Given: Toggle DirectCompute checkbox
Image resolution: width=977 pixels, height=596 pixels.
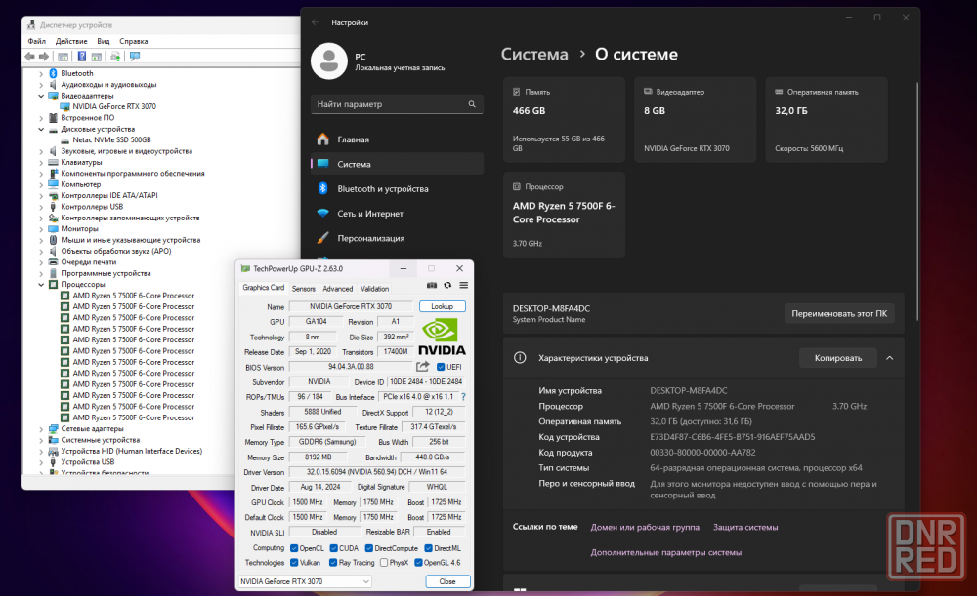Looking at the screenshot, I should coord(369,548).
